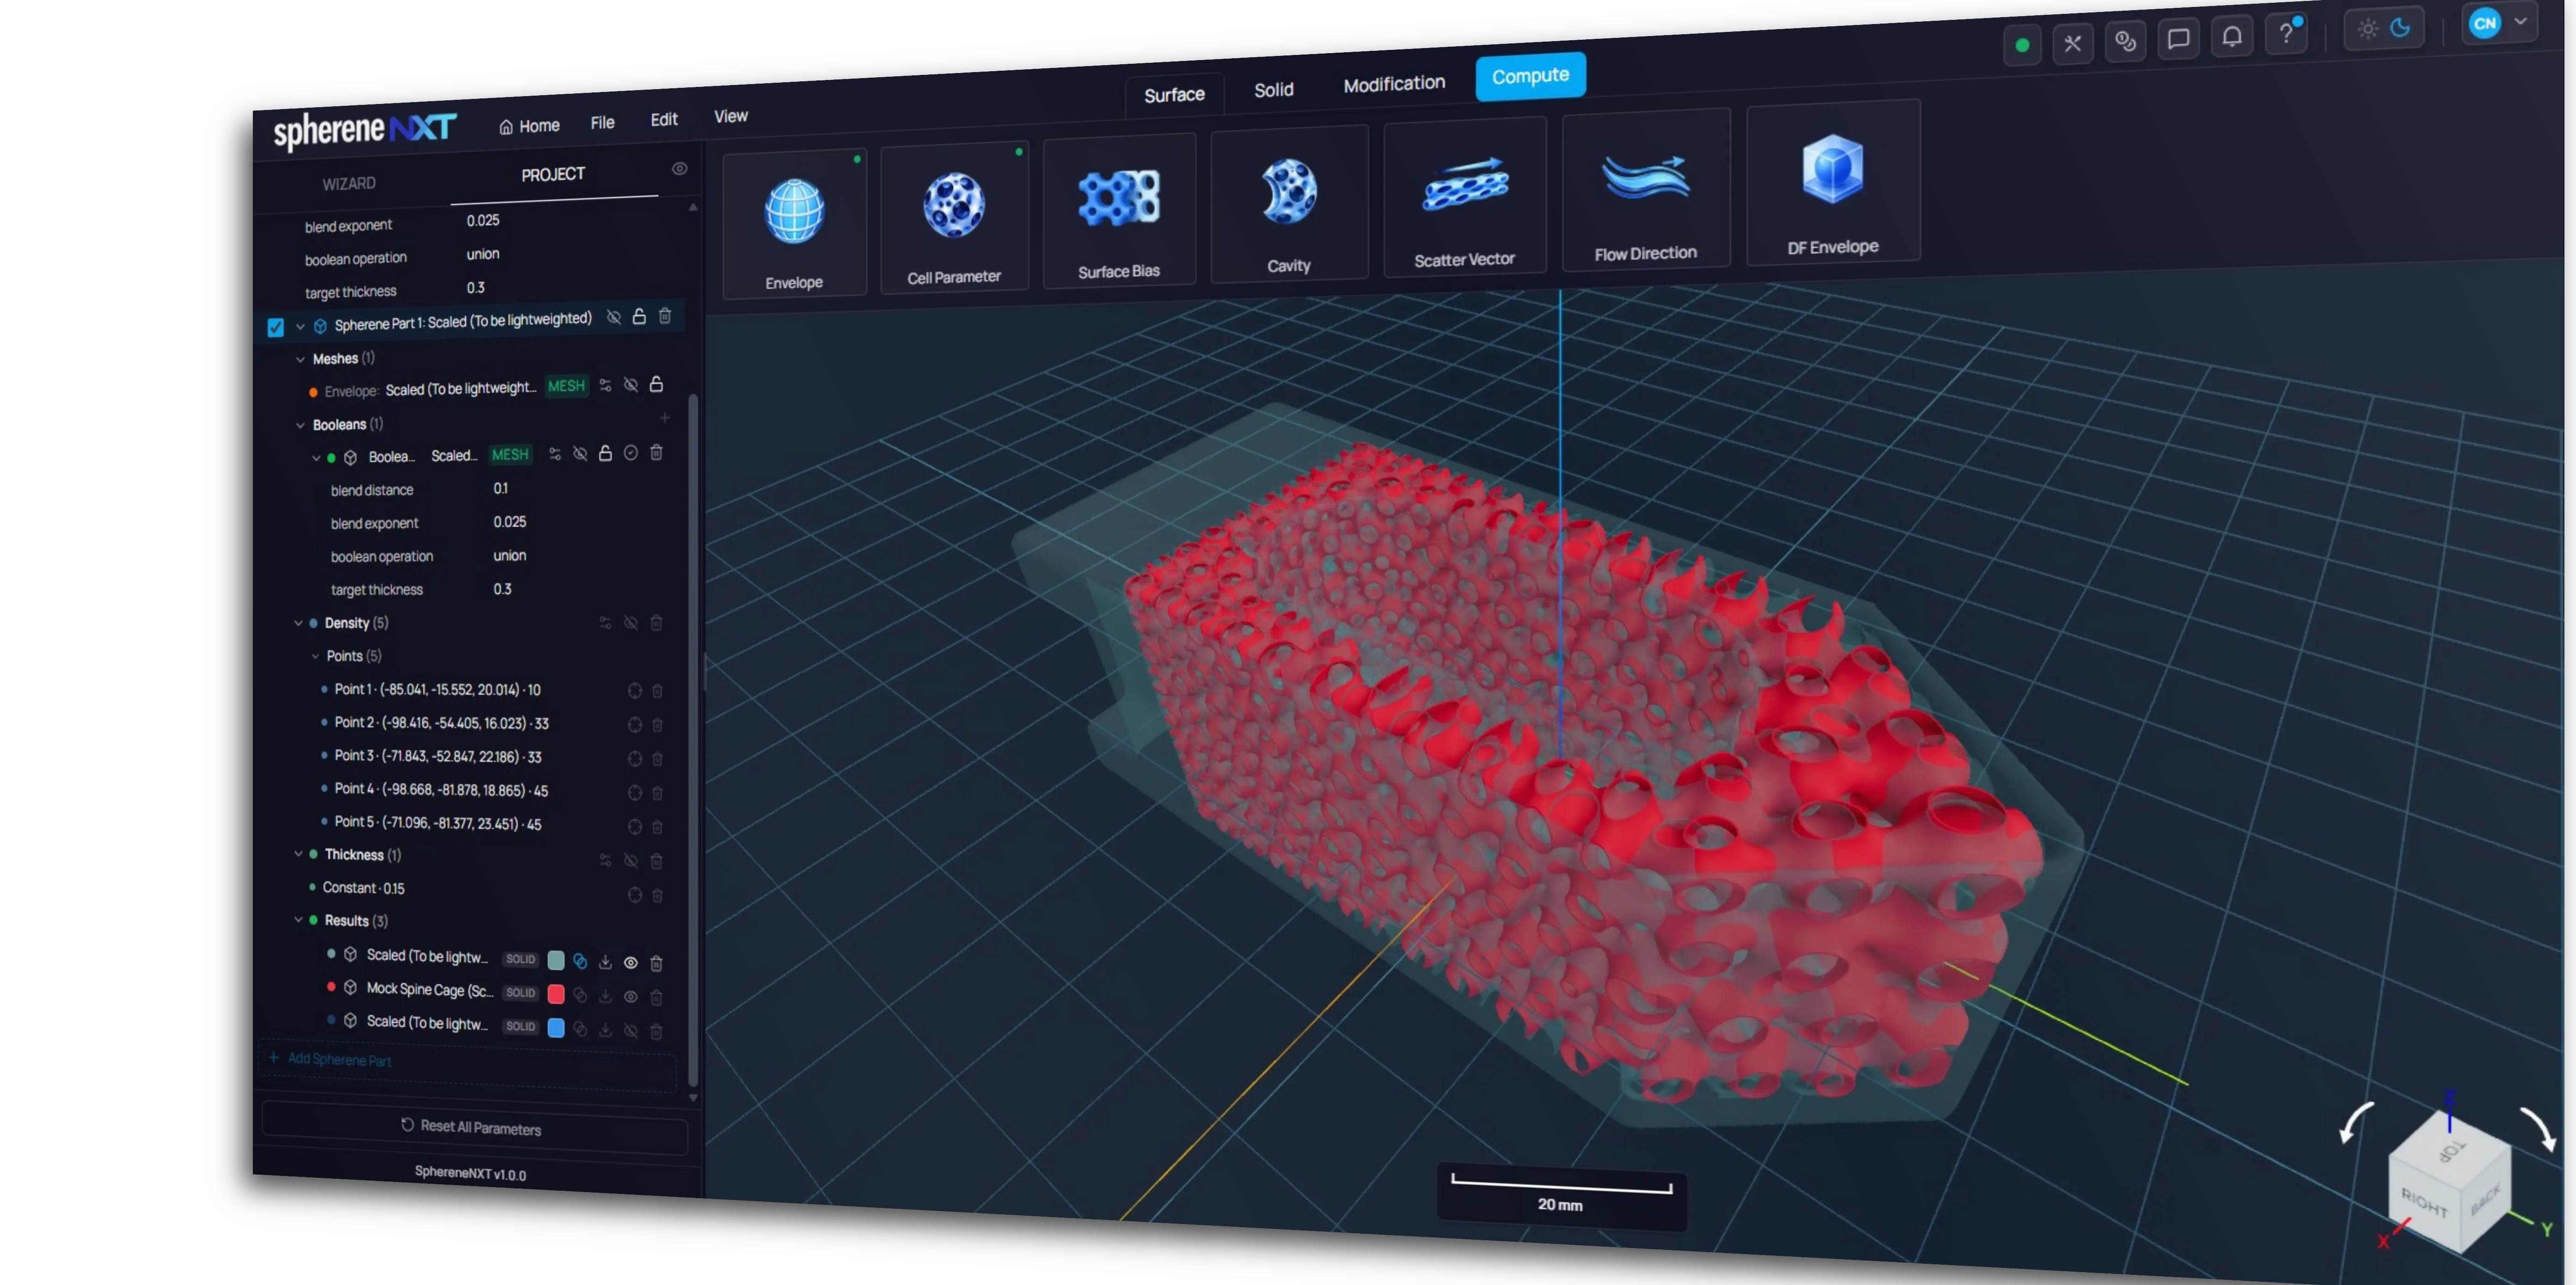Open the CN account dropdown arrow
Screen dimensions: 2576x1285
(x=2520, y=21)
